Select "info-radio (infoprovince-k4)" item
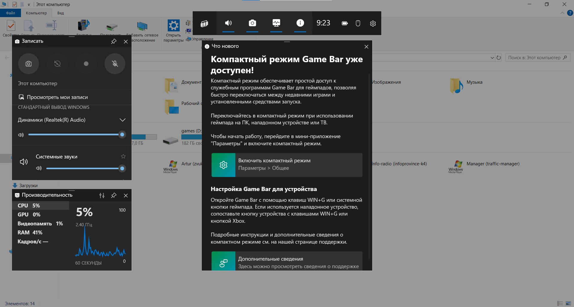Viewport: 574px width, 307px height. tap(399, 164)
